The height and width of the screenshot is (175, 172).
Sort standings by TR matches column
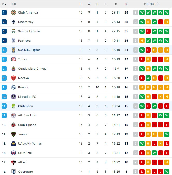click(81, 4)
